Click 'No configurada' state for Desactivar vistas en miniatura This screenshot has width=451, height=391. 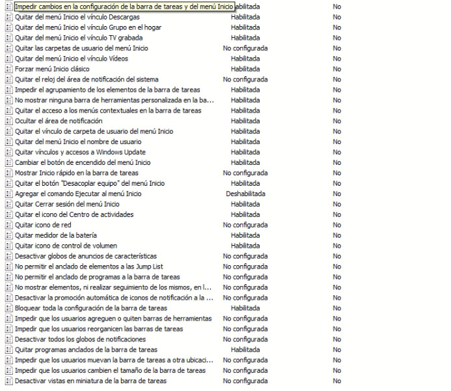(245, 381)
